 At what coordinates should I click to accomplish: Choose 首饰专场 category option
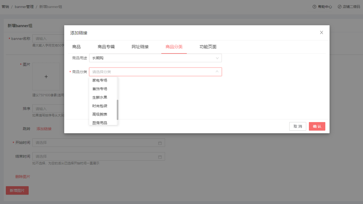point(100,89)
